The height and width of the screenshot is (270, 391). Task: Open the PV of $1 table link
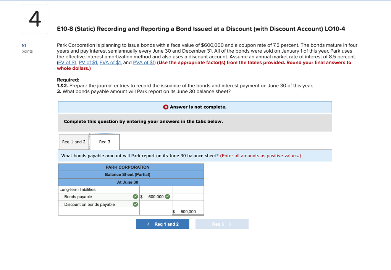click(88, 63)
